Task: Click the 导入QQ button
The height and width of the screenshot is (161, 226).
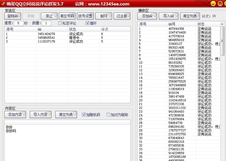Action: (169, 16)
